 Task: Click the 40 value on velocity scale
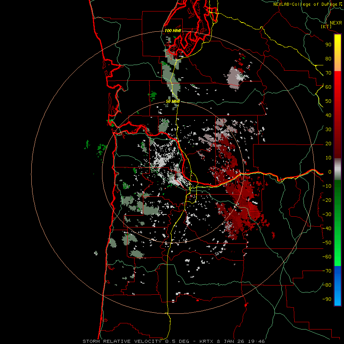(x=328, y=115)
